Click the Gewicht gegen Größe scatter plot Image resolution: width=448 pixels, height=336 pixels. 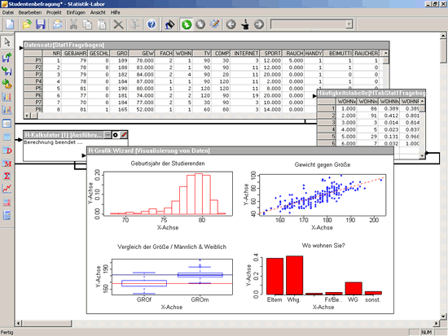323,194
